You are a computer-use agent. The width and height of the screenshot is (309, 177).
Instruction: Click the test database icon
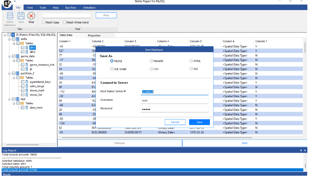point(18,99)
